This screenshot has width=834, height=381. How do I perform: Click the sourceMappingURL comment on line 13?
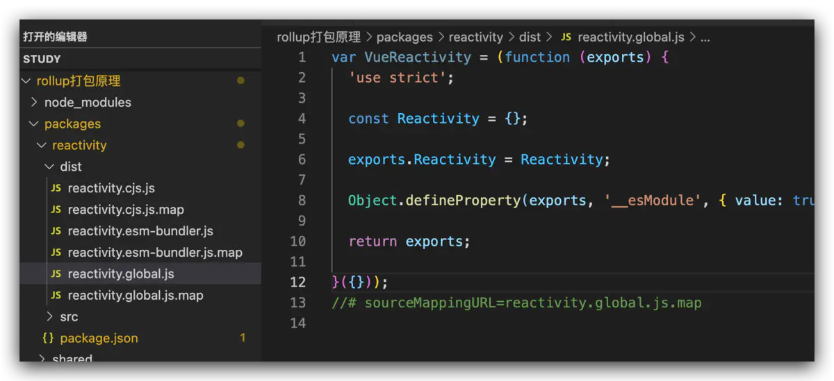(516, 303)
